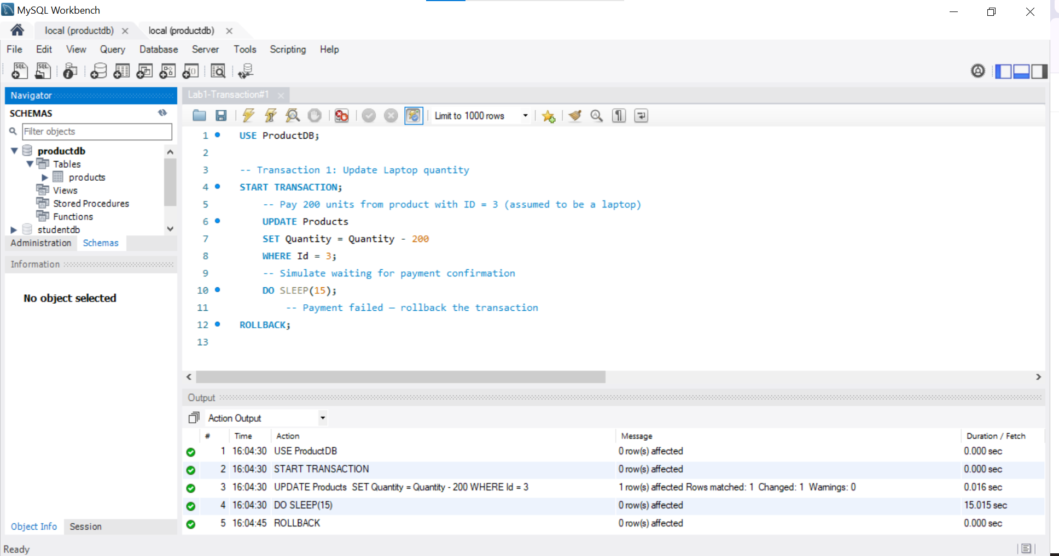This screenshot has height=556, width=1059.
Task: Open Inspector for selected object
Action: 70,71
